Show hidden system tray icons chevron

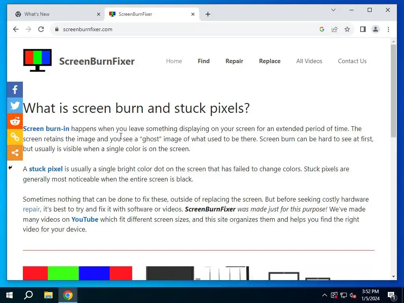[325, 295]
